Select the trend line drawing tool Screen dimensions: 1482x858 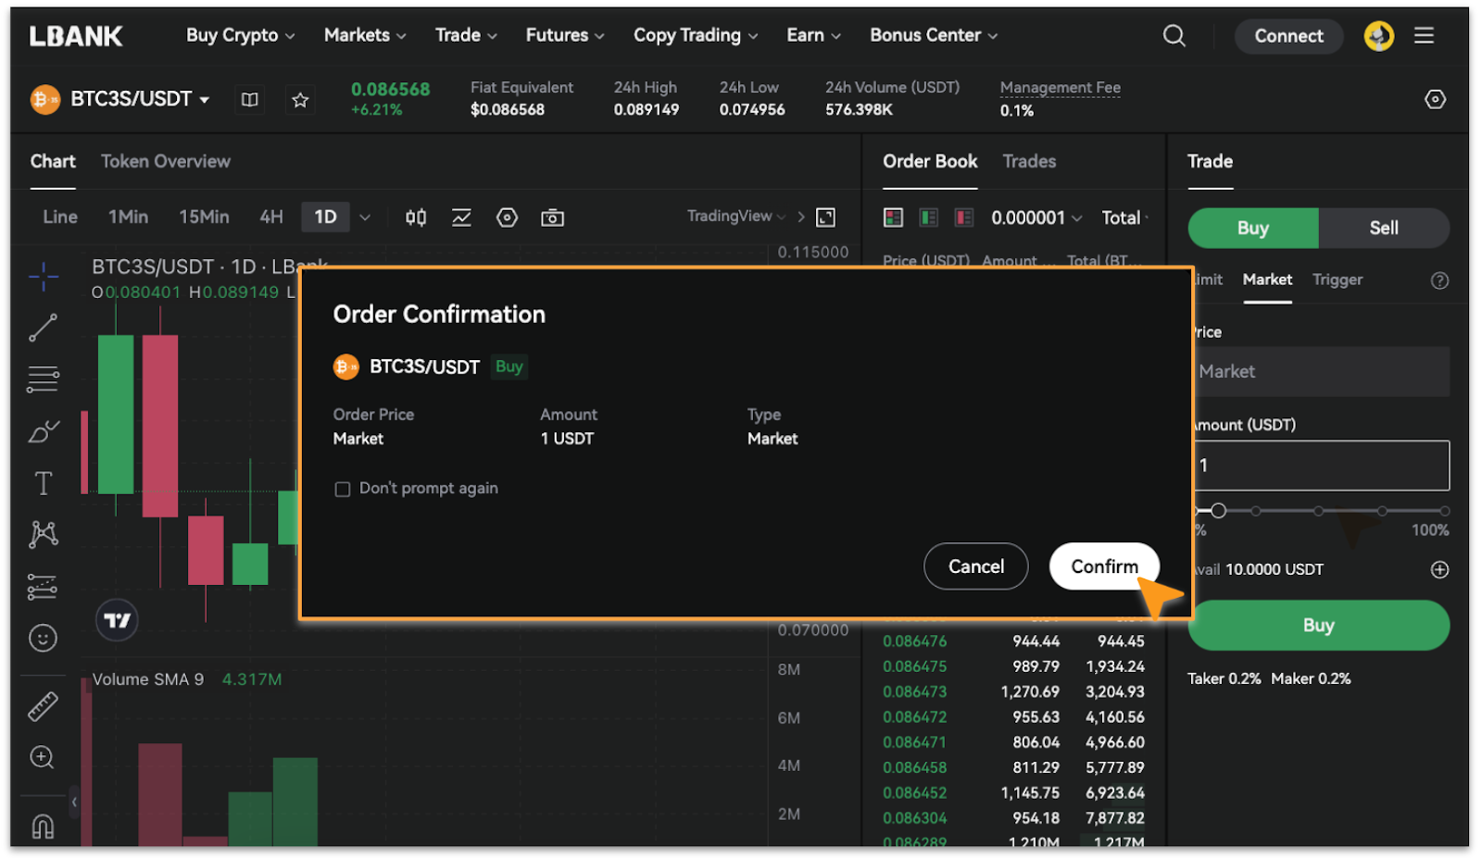43,328
